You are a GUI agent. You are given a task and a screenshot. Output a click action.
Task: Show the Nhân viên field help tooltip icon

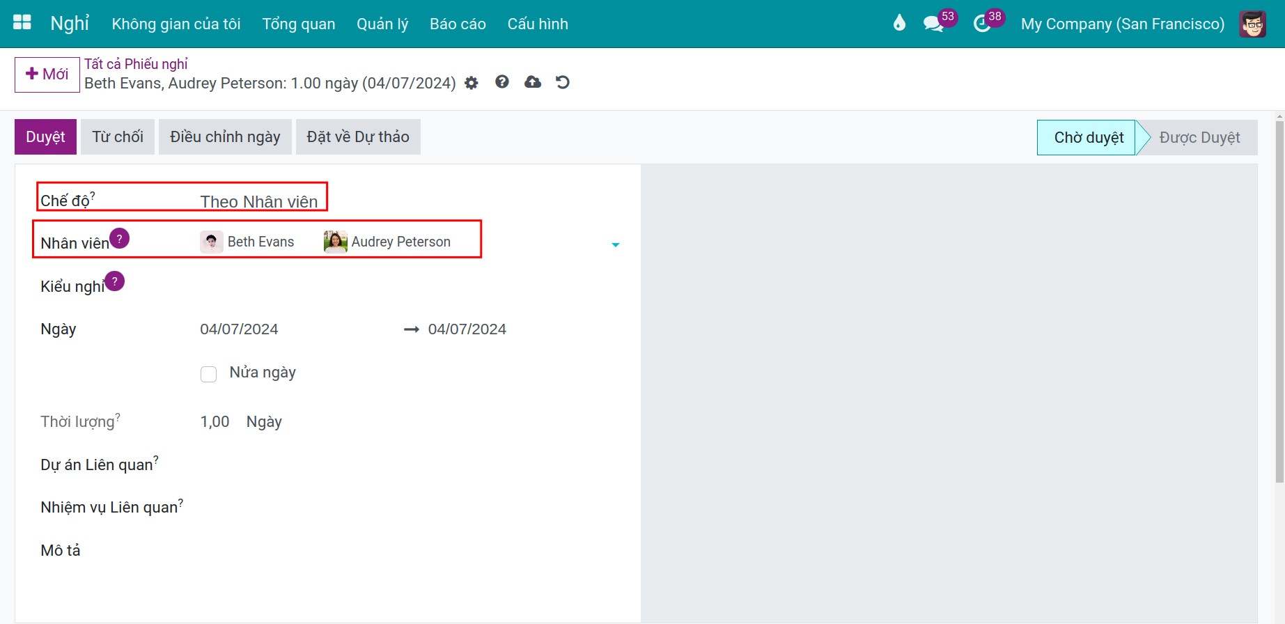(x=120, y=238)
